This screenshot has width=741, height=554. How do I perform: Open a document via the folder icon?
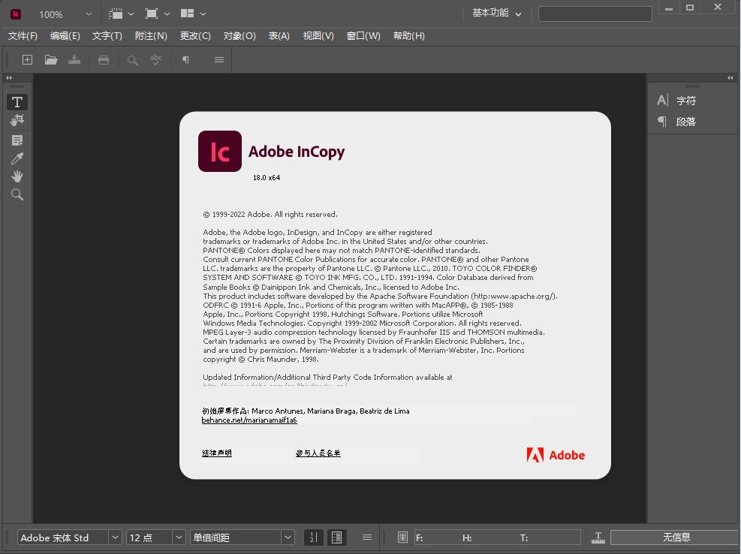click(50, 60)
